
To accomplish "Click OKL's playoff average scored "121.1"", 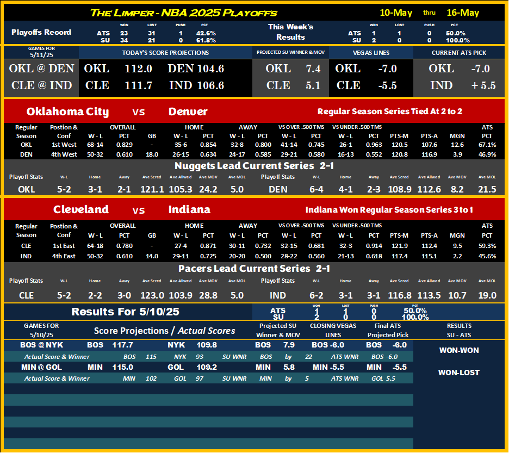I will click(152, 189).
